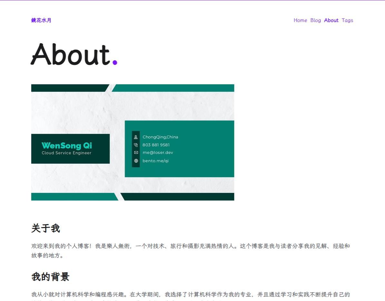
Task: Click the envelope email icon on card
Action: 136,153
